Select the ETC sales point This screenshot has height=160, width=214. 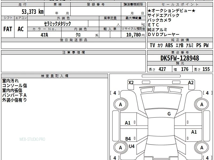[x=154, y=25]
